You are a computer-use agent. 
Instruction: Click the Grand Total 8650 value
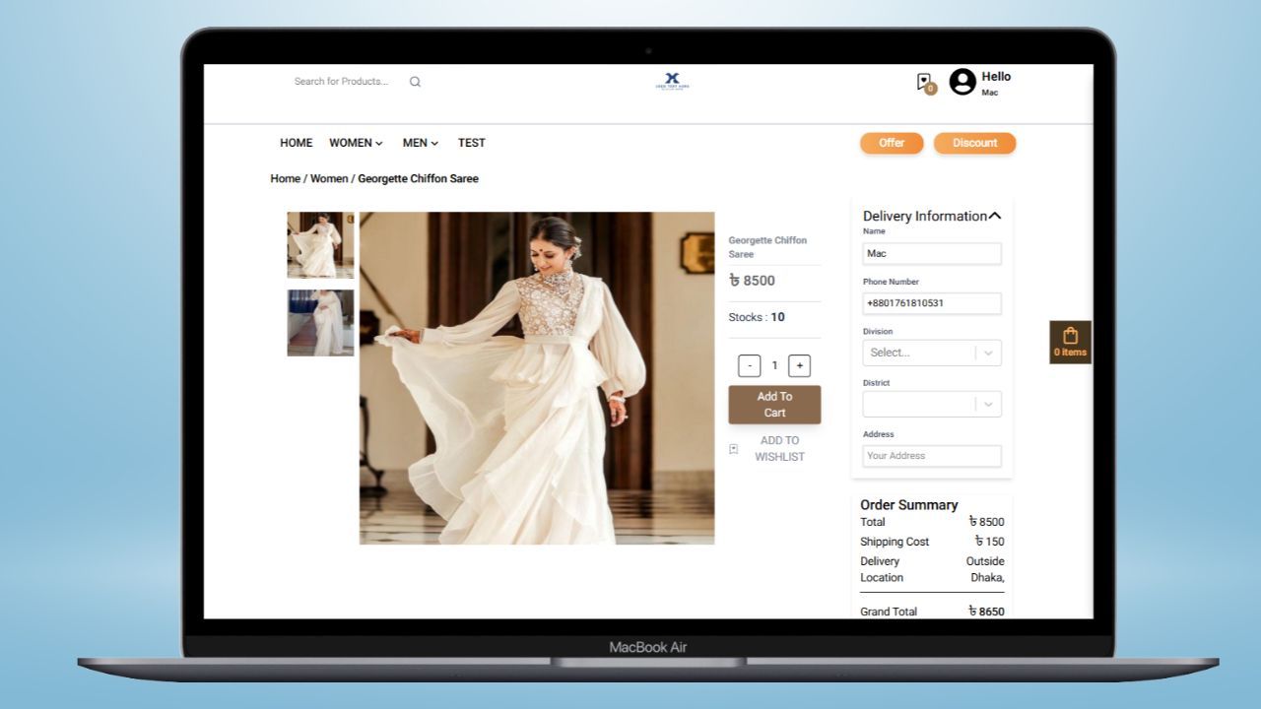pyautogui.click(x=986, y=612)
